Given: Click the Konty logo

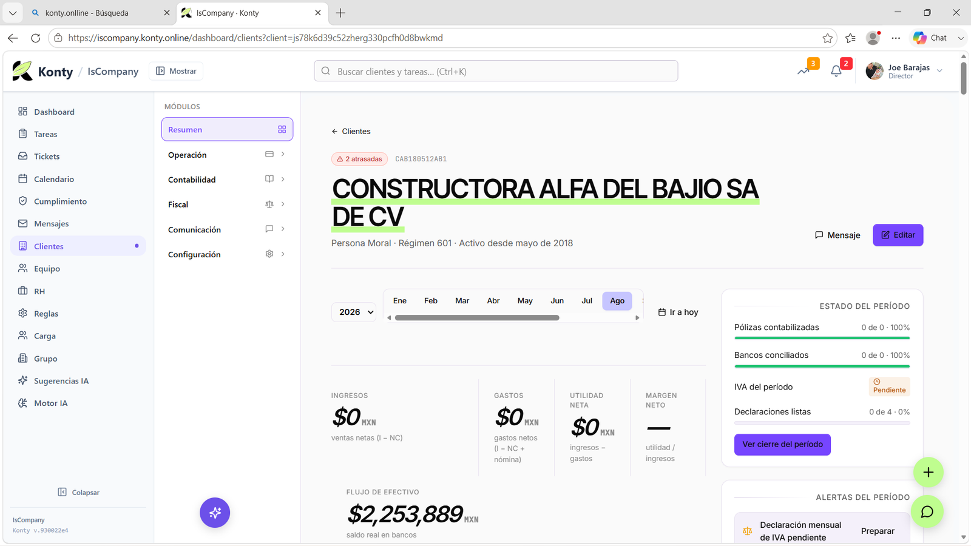Looking at the screenshot, I should (42, 71).
